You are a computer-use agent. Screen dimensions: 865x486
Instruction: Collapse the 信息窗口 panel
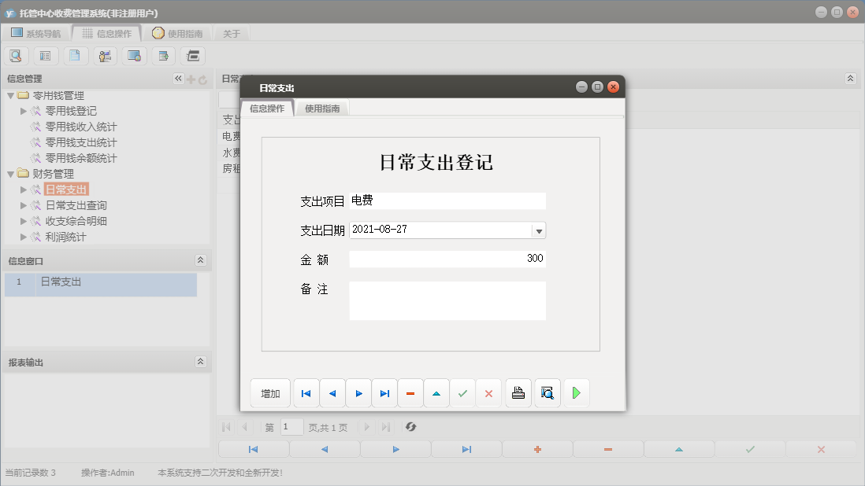pos(202,260)
